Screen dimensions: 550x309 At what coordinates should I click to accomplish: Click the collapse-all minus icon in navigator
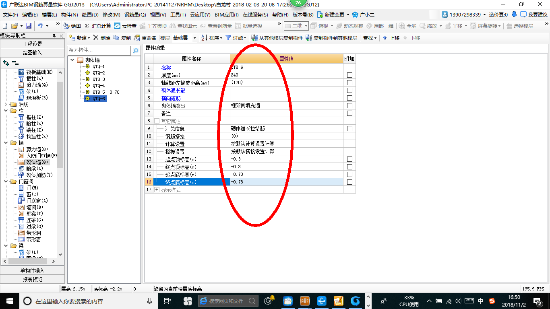15,63
